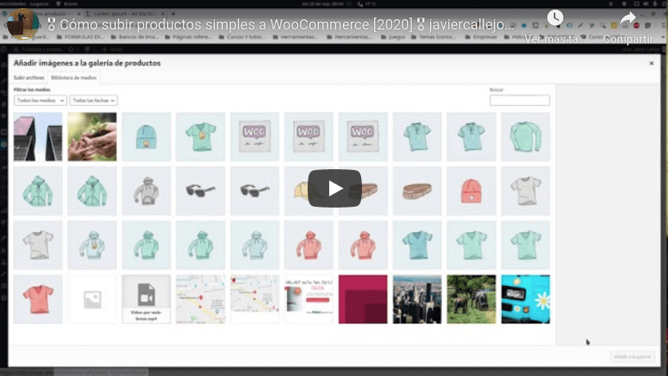Image resolution: width=668 pixels, height=376 pixels.
Task: Click the Brave app menu in the top bar
Action: [67, 4]
